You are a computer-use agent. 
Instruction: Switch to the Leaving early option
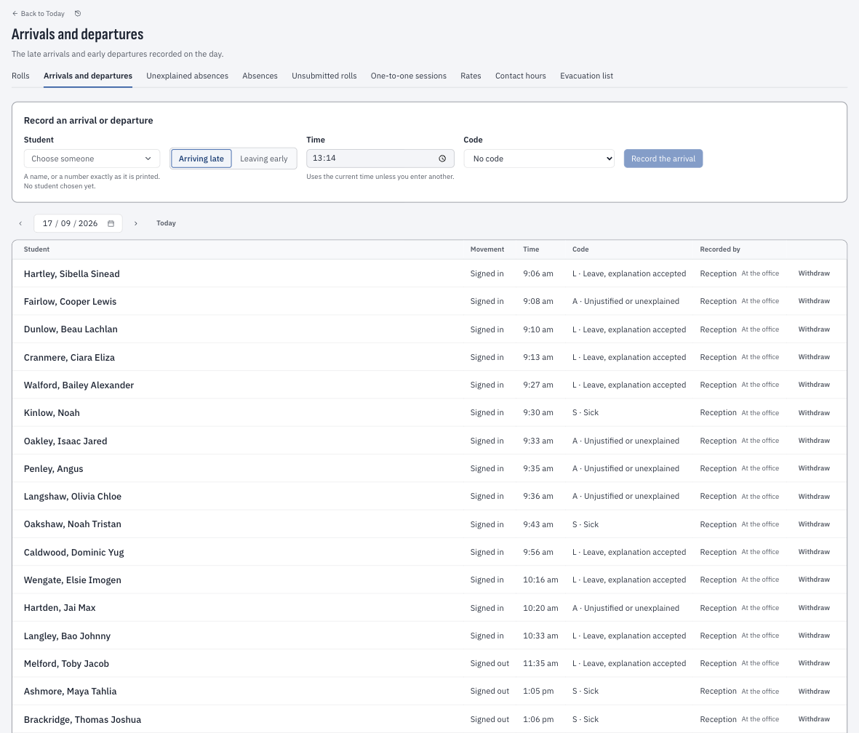point(263,159)
